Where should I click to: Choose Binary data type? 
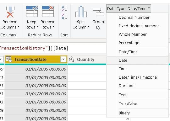(137, 113)
